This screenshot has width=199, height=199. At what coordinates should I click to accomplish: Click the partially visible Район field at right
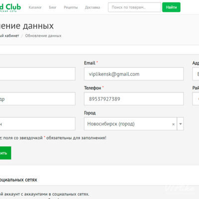tap(196, 99)
